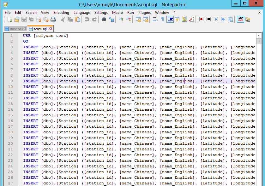Viewport: 265px width, 186px height.
Task: Toggle word wrap in the toolbar
Action: (155, 20)
